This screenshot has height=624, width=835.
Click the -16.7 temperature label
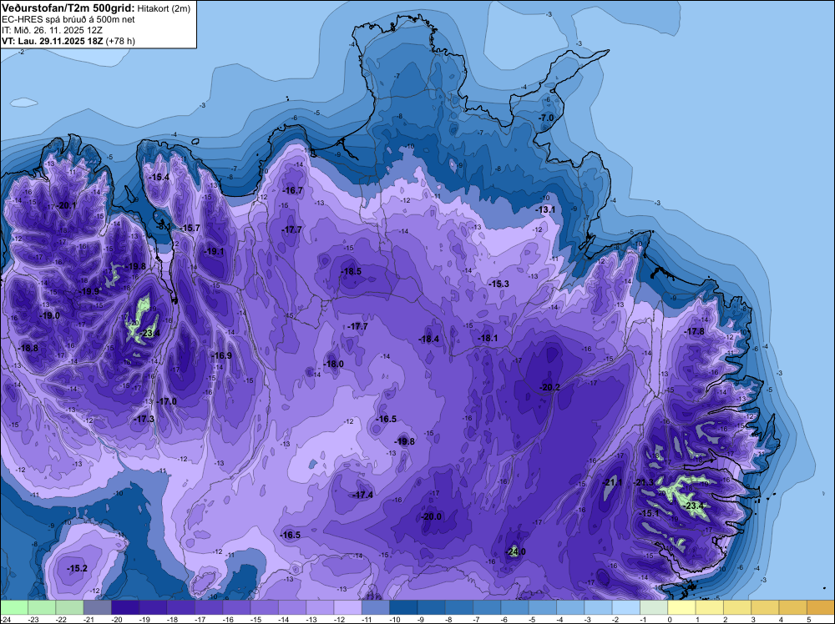tap(292, 190)
